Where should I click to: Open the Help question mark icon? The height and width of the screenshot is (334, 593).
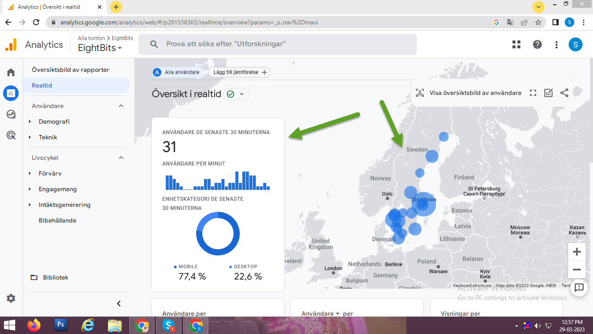coord(537,44)
